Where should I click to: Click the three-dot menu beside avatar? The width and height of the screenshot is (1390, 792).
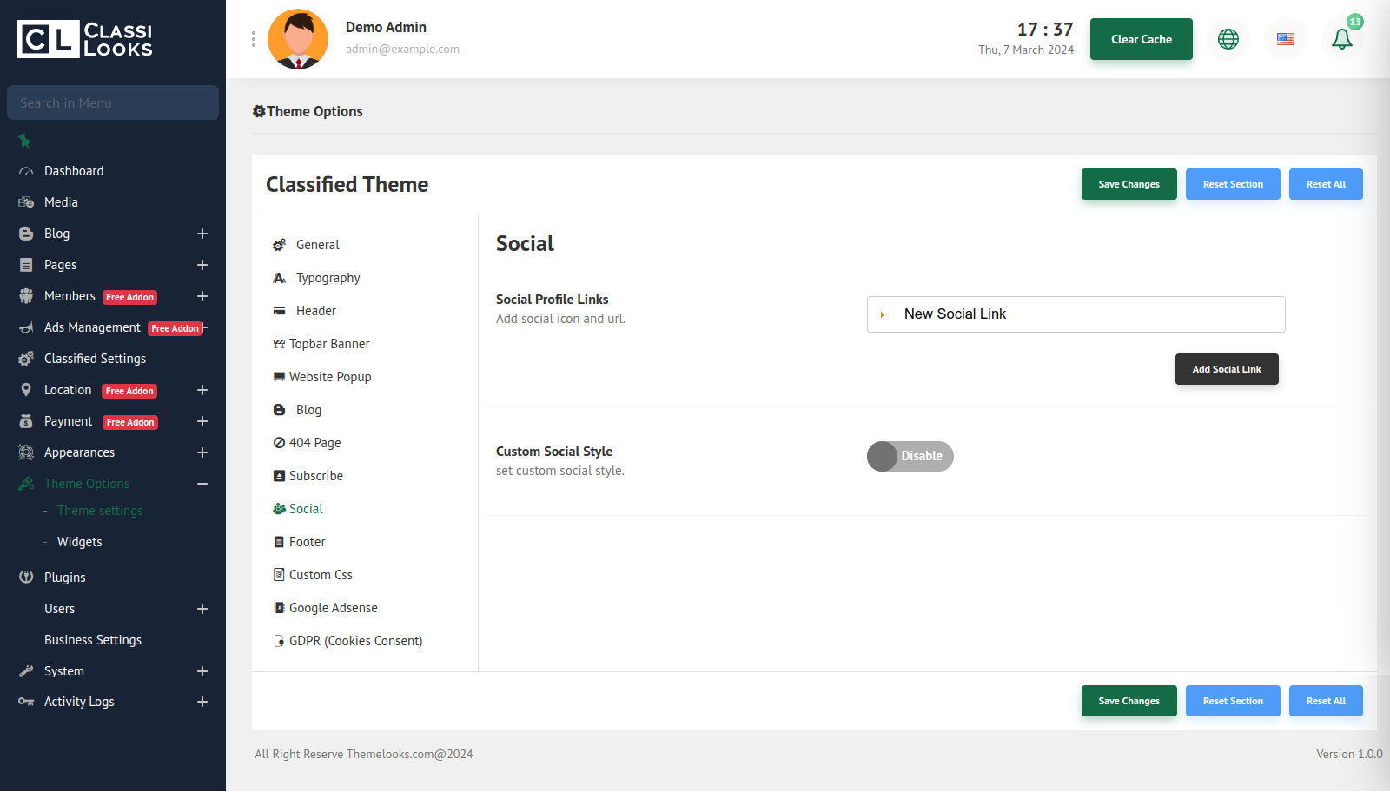[x=254, y=39]
